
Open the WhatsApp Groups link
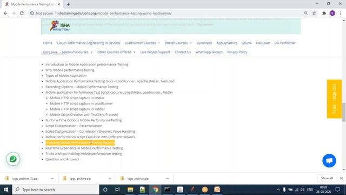(x=209, y=52)
